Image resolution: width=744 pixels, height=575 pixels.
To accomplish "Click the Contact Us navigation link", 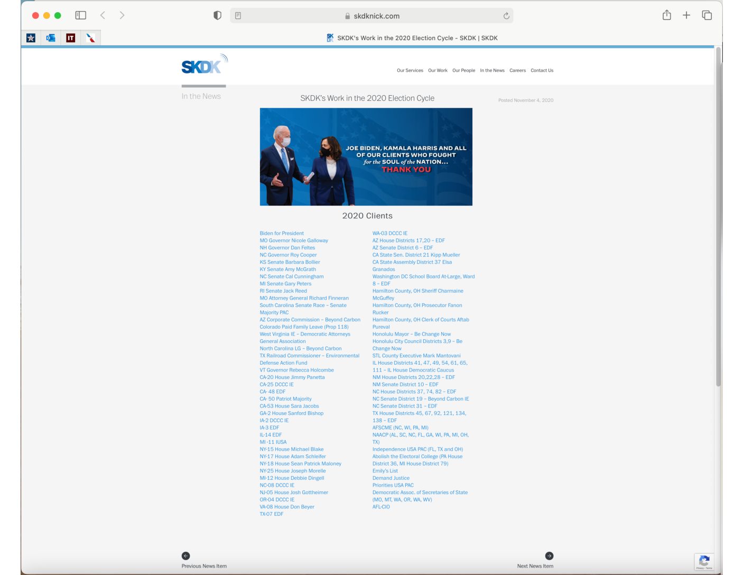I will tap(542, 70).
